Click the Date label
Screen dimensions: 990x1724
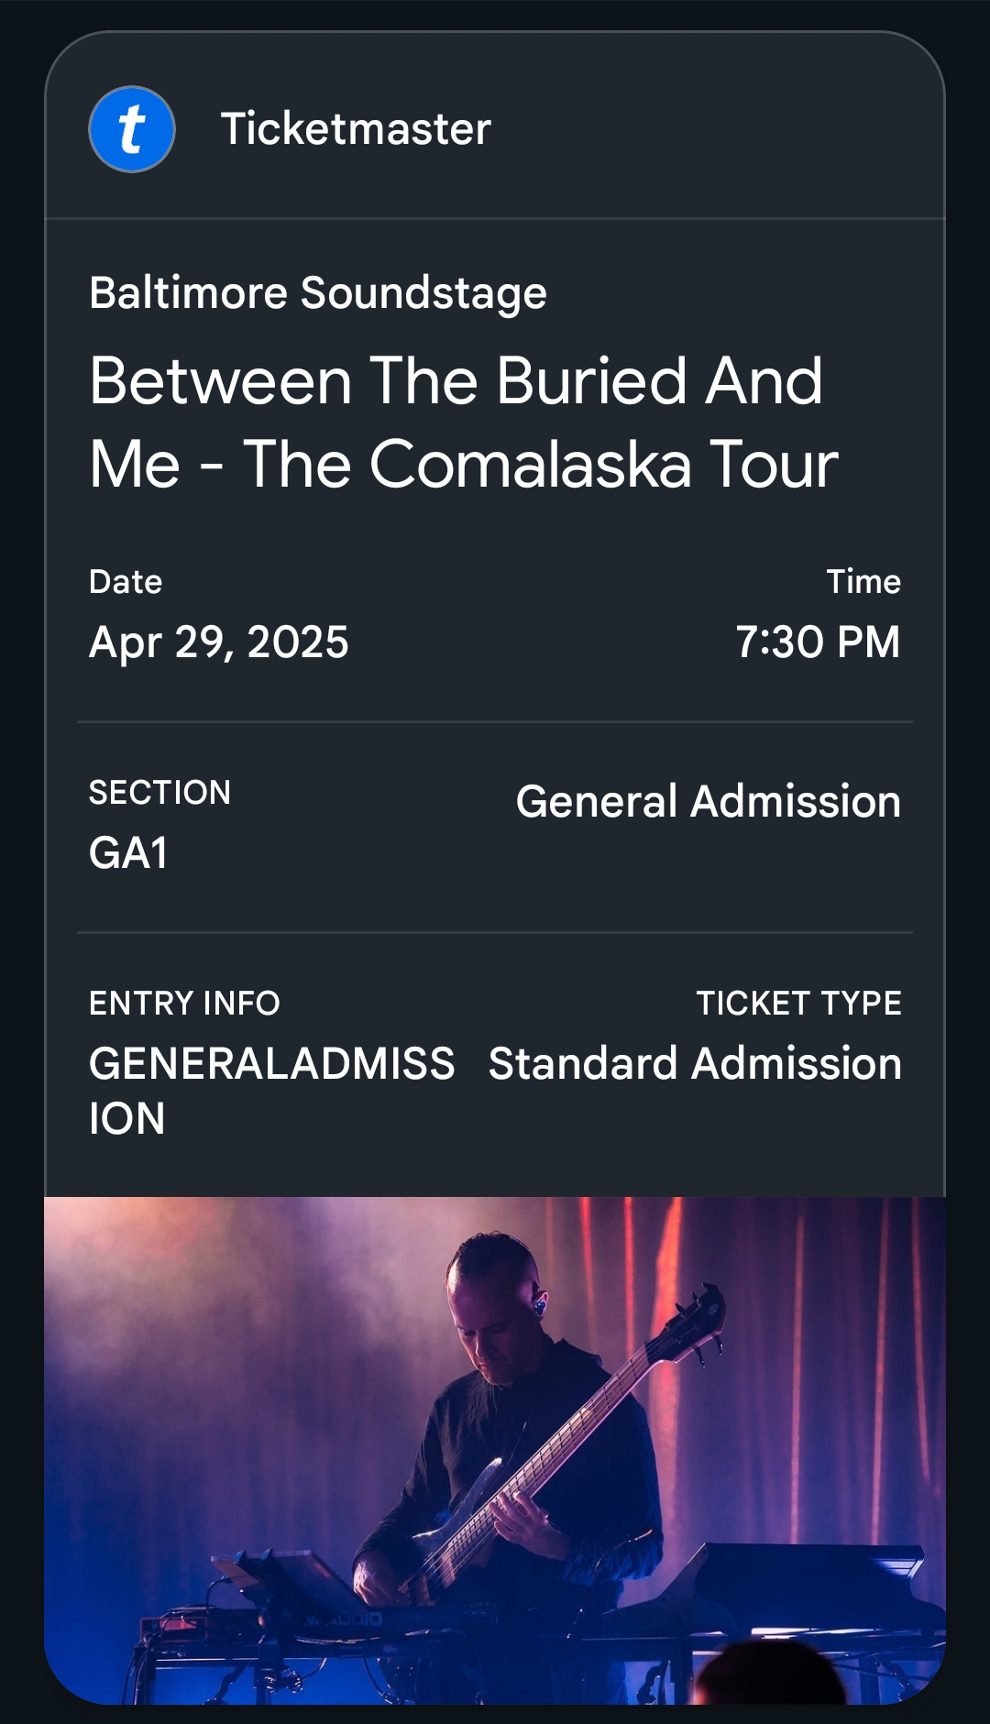(x=126, y=582)
